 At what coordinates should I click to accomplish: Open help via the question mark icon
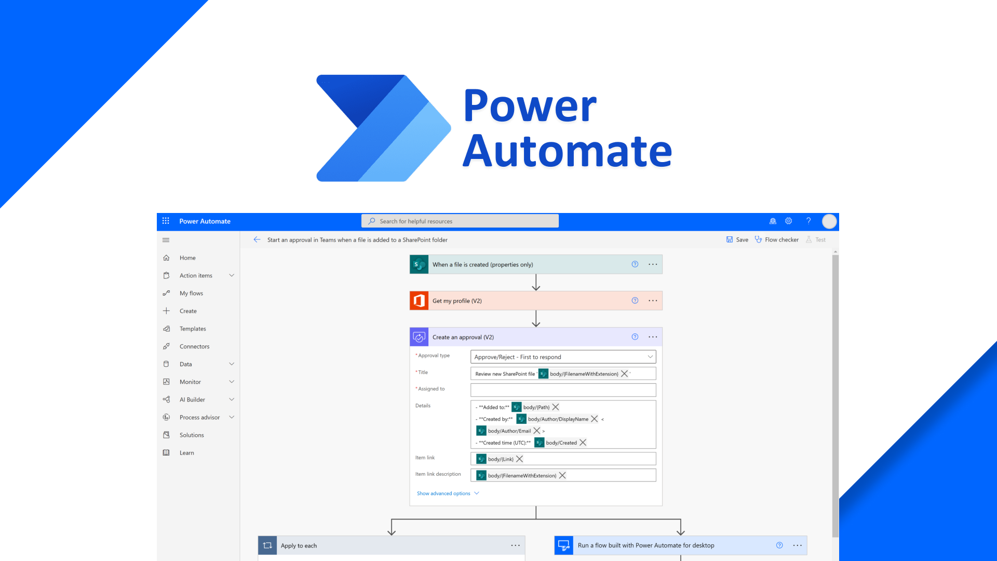[809, 221]
